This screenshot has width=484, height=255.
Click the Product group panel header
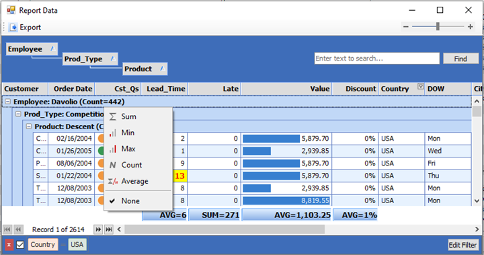(145, 69)
